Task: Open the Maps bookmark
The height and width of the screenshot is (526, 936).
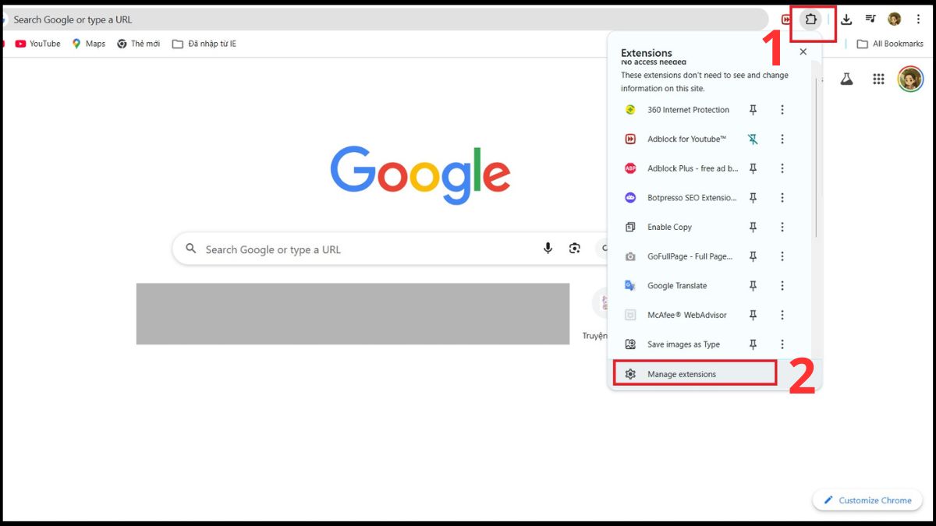Action: 88,44
